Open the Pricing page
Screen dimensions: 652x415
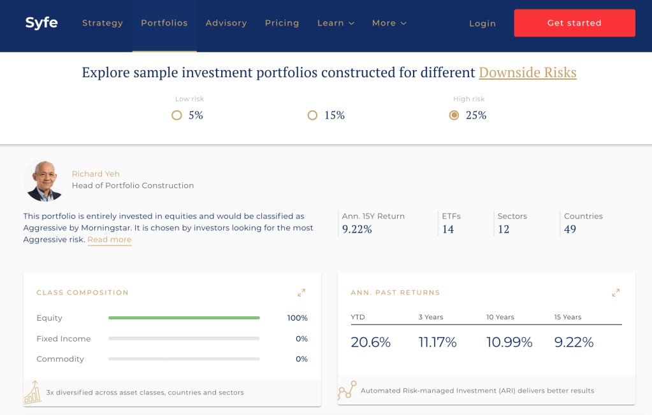point(282,23)
